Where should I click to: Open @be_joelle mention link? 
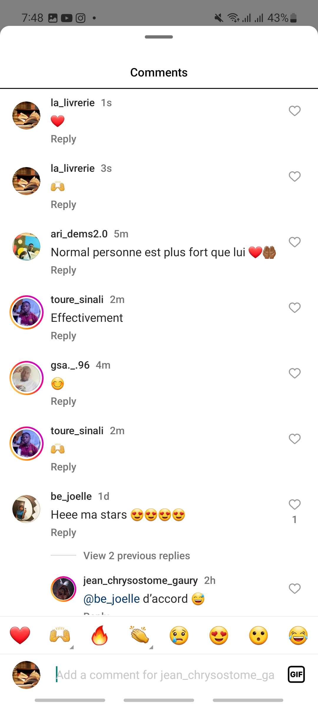(112, 599)
